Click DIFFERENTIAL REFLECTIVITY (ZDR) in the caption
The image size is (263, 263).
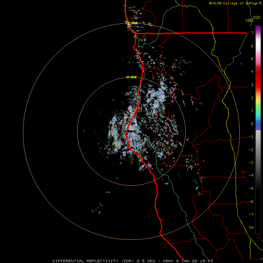93,261
